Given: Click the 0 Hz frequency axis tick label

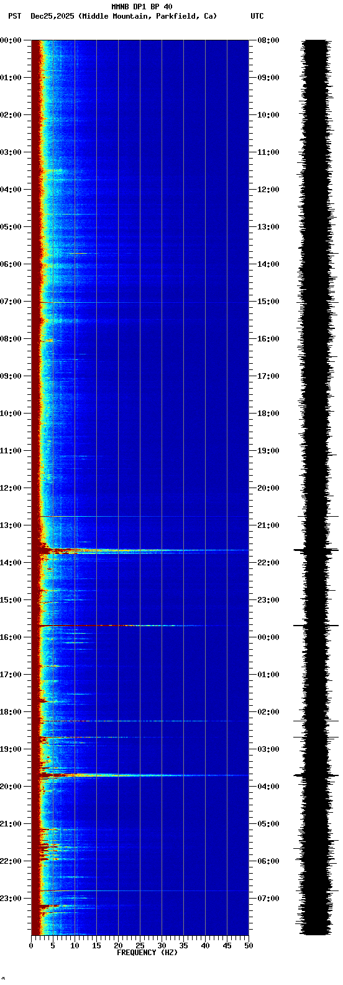Looking at the screenshot, I should pos(31,946).
